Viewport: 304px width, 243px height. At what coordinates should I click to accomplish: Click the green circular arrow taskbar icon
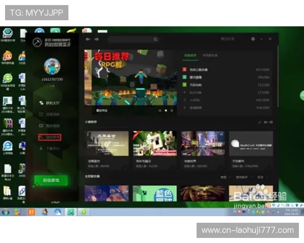[84, 212]
